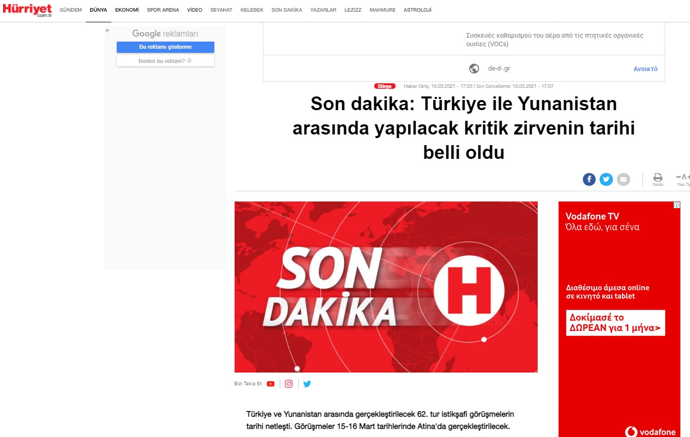The height and width of the screenshot is (437, 690).
Task: Follow Hürriyet on YouTube icon
Action: click(271, 384)
